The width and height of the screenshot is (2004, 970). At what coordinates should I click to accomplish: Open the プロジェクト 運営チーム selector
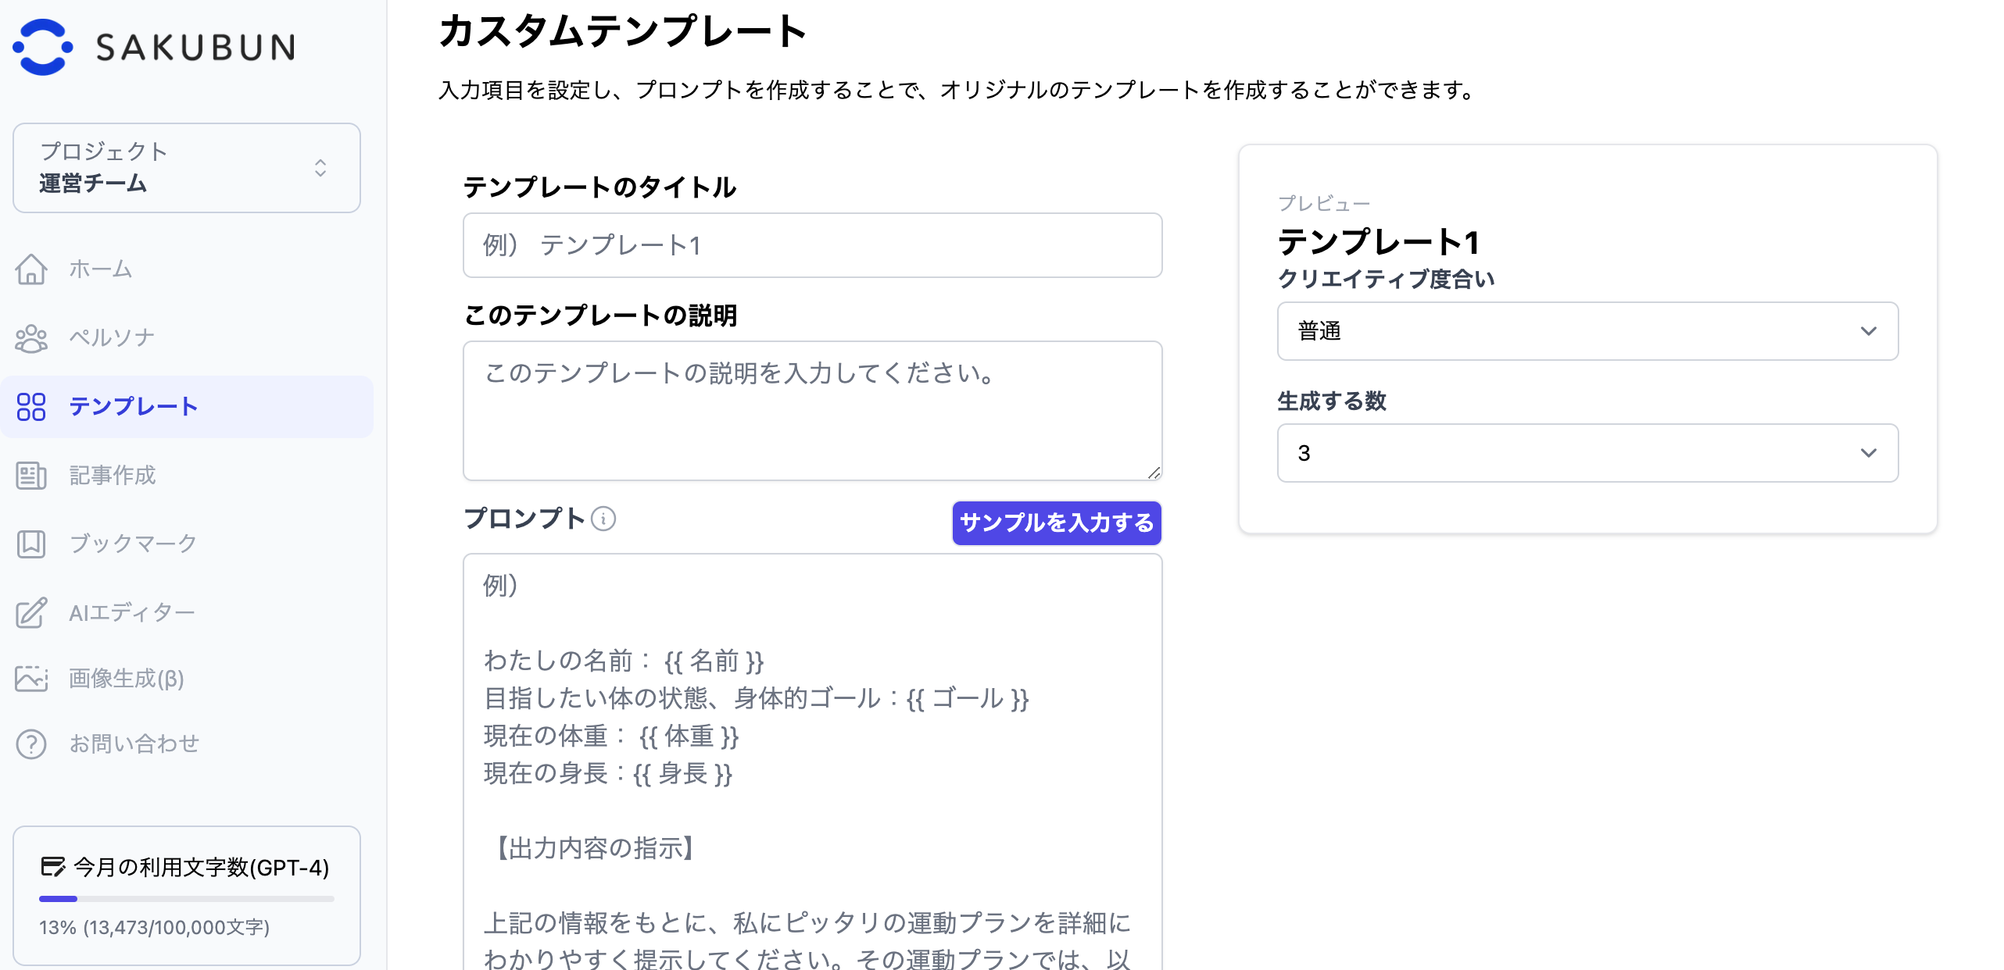[x=186, y=168]
